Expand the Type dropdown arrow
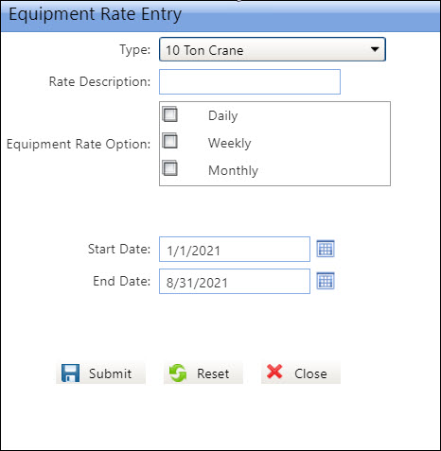The image size is (441, 451). click(x=375, y=49)
